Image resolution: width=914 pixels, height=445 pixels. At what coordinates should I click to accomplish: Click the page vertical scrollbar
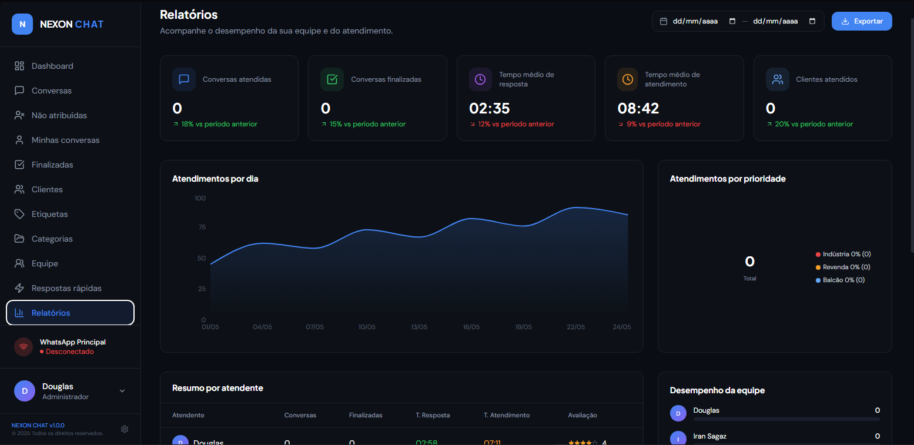pos(912,135)
